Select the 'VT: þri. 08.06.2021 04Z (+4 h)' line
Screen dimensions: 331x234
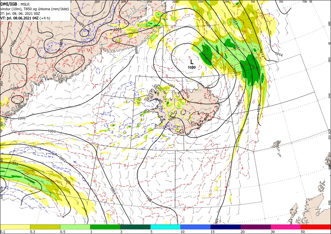click(25, 18)
